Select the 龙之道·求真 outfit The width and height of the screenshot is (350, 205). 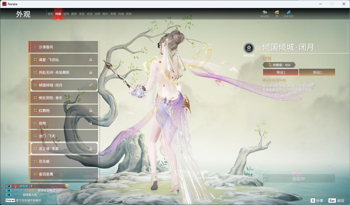pyautogui.click(x=64, y=149)
